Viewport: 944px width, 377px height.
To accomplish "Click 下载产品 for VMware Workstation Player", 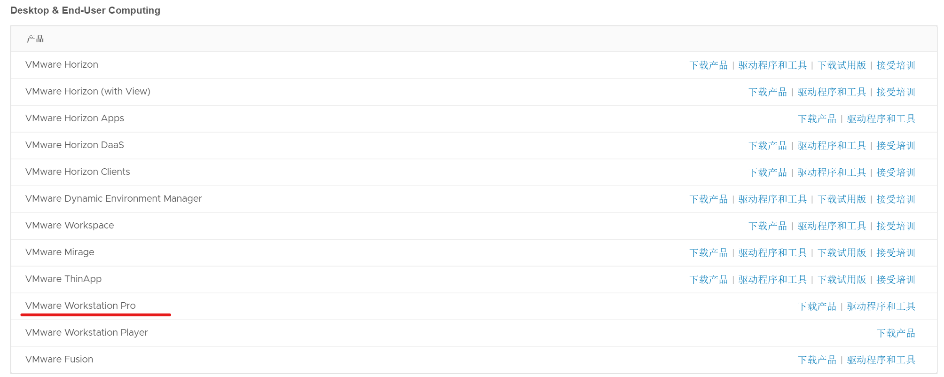I will coord(896,333).
